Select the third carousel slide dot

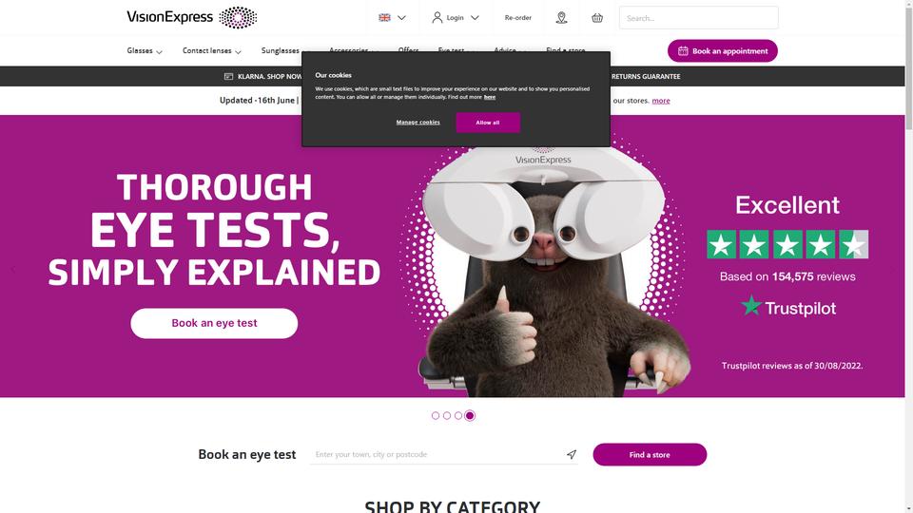[x=458, y=415]
